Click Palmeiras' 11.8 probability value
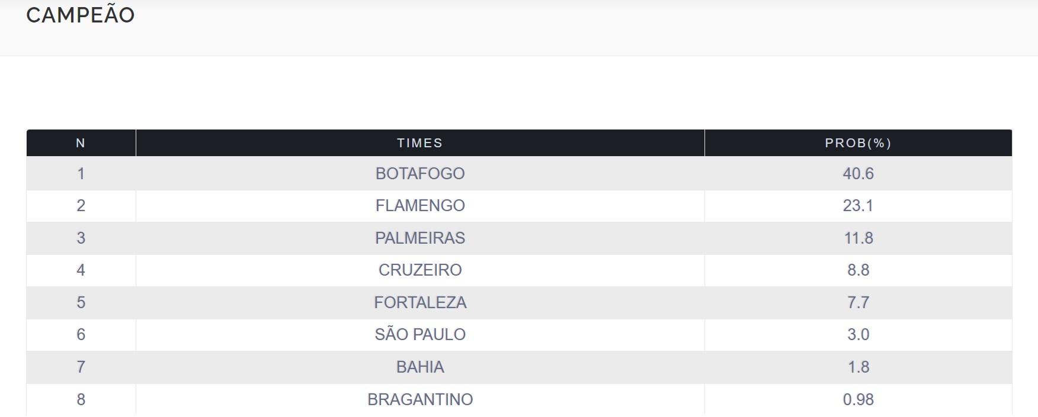 (x=858, y=238)
